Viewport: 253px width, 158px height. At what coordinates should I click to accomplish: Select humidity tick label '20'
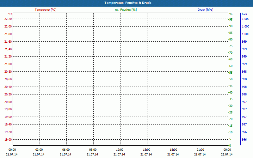231,119
